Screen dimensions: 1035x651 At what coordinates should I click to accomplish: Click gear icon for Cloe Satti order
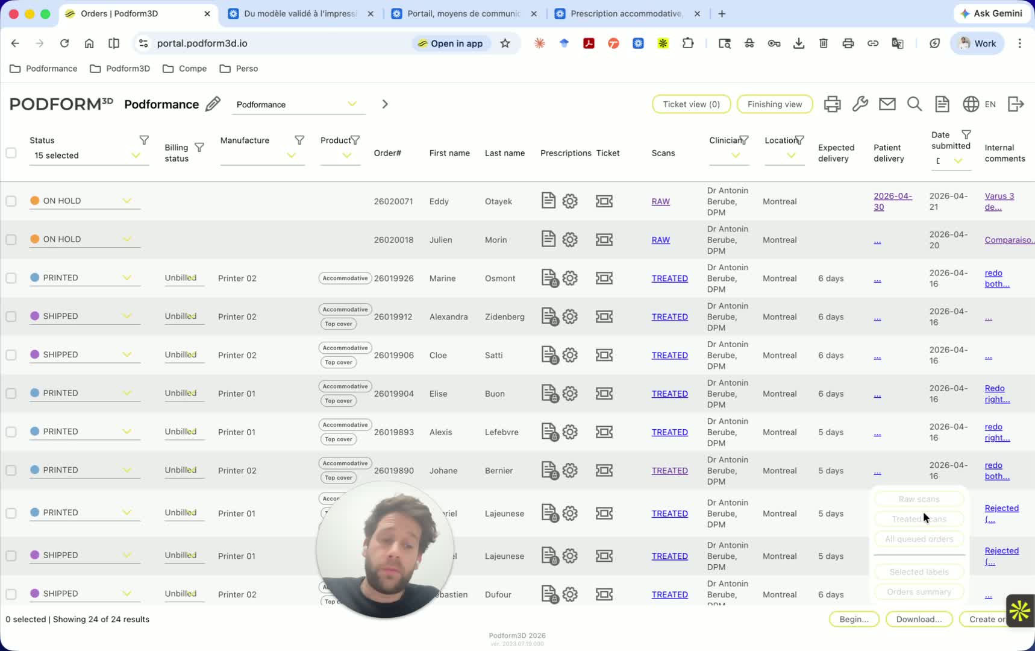point(570,355)
